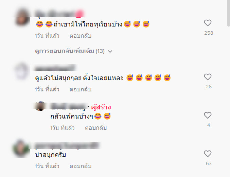The width and height of the screenshot is (230, 177).
Task: Click the chevron next to ดูการตอบกลับเพิ่มเติม
Action: coord(110,51)
